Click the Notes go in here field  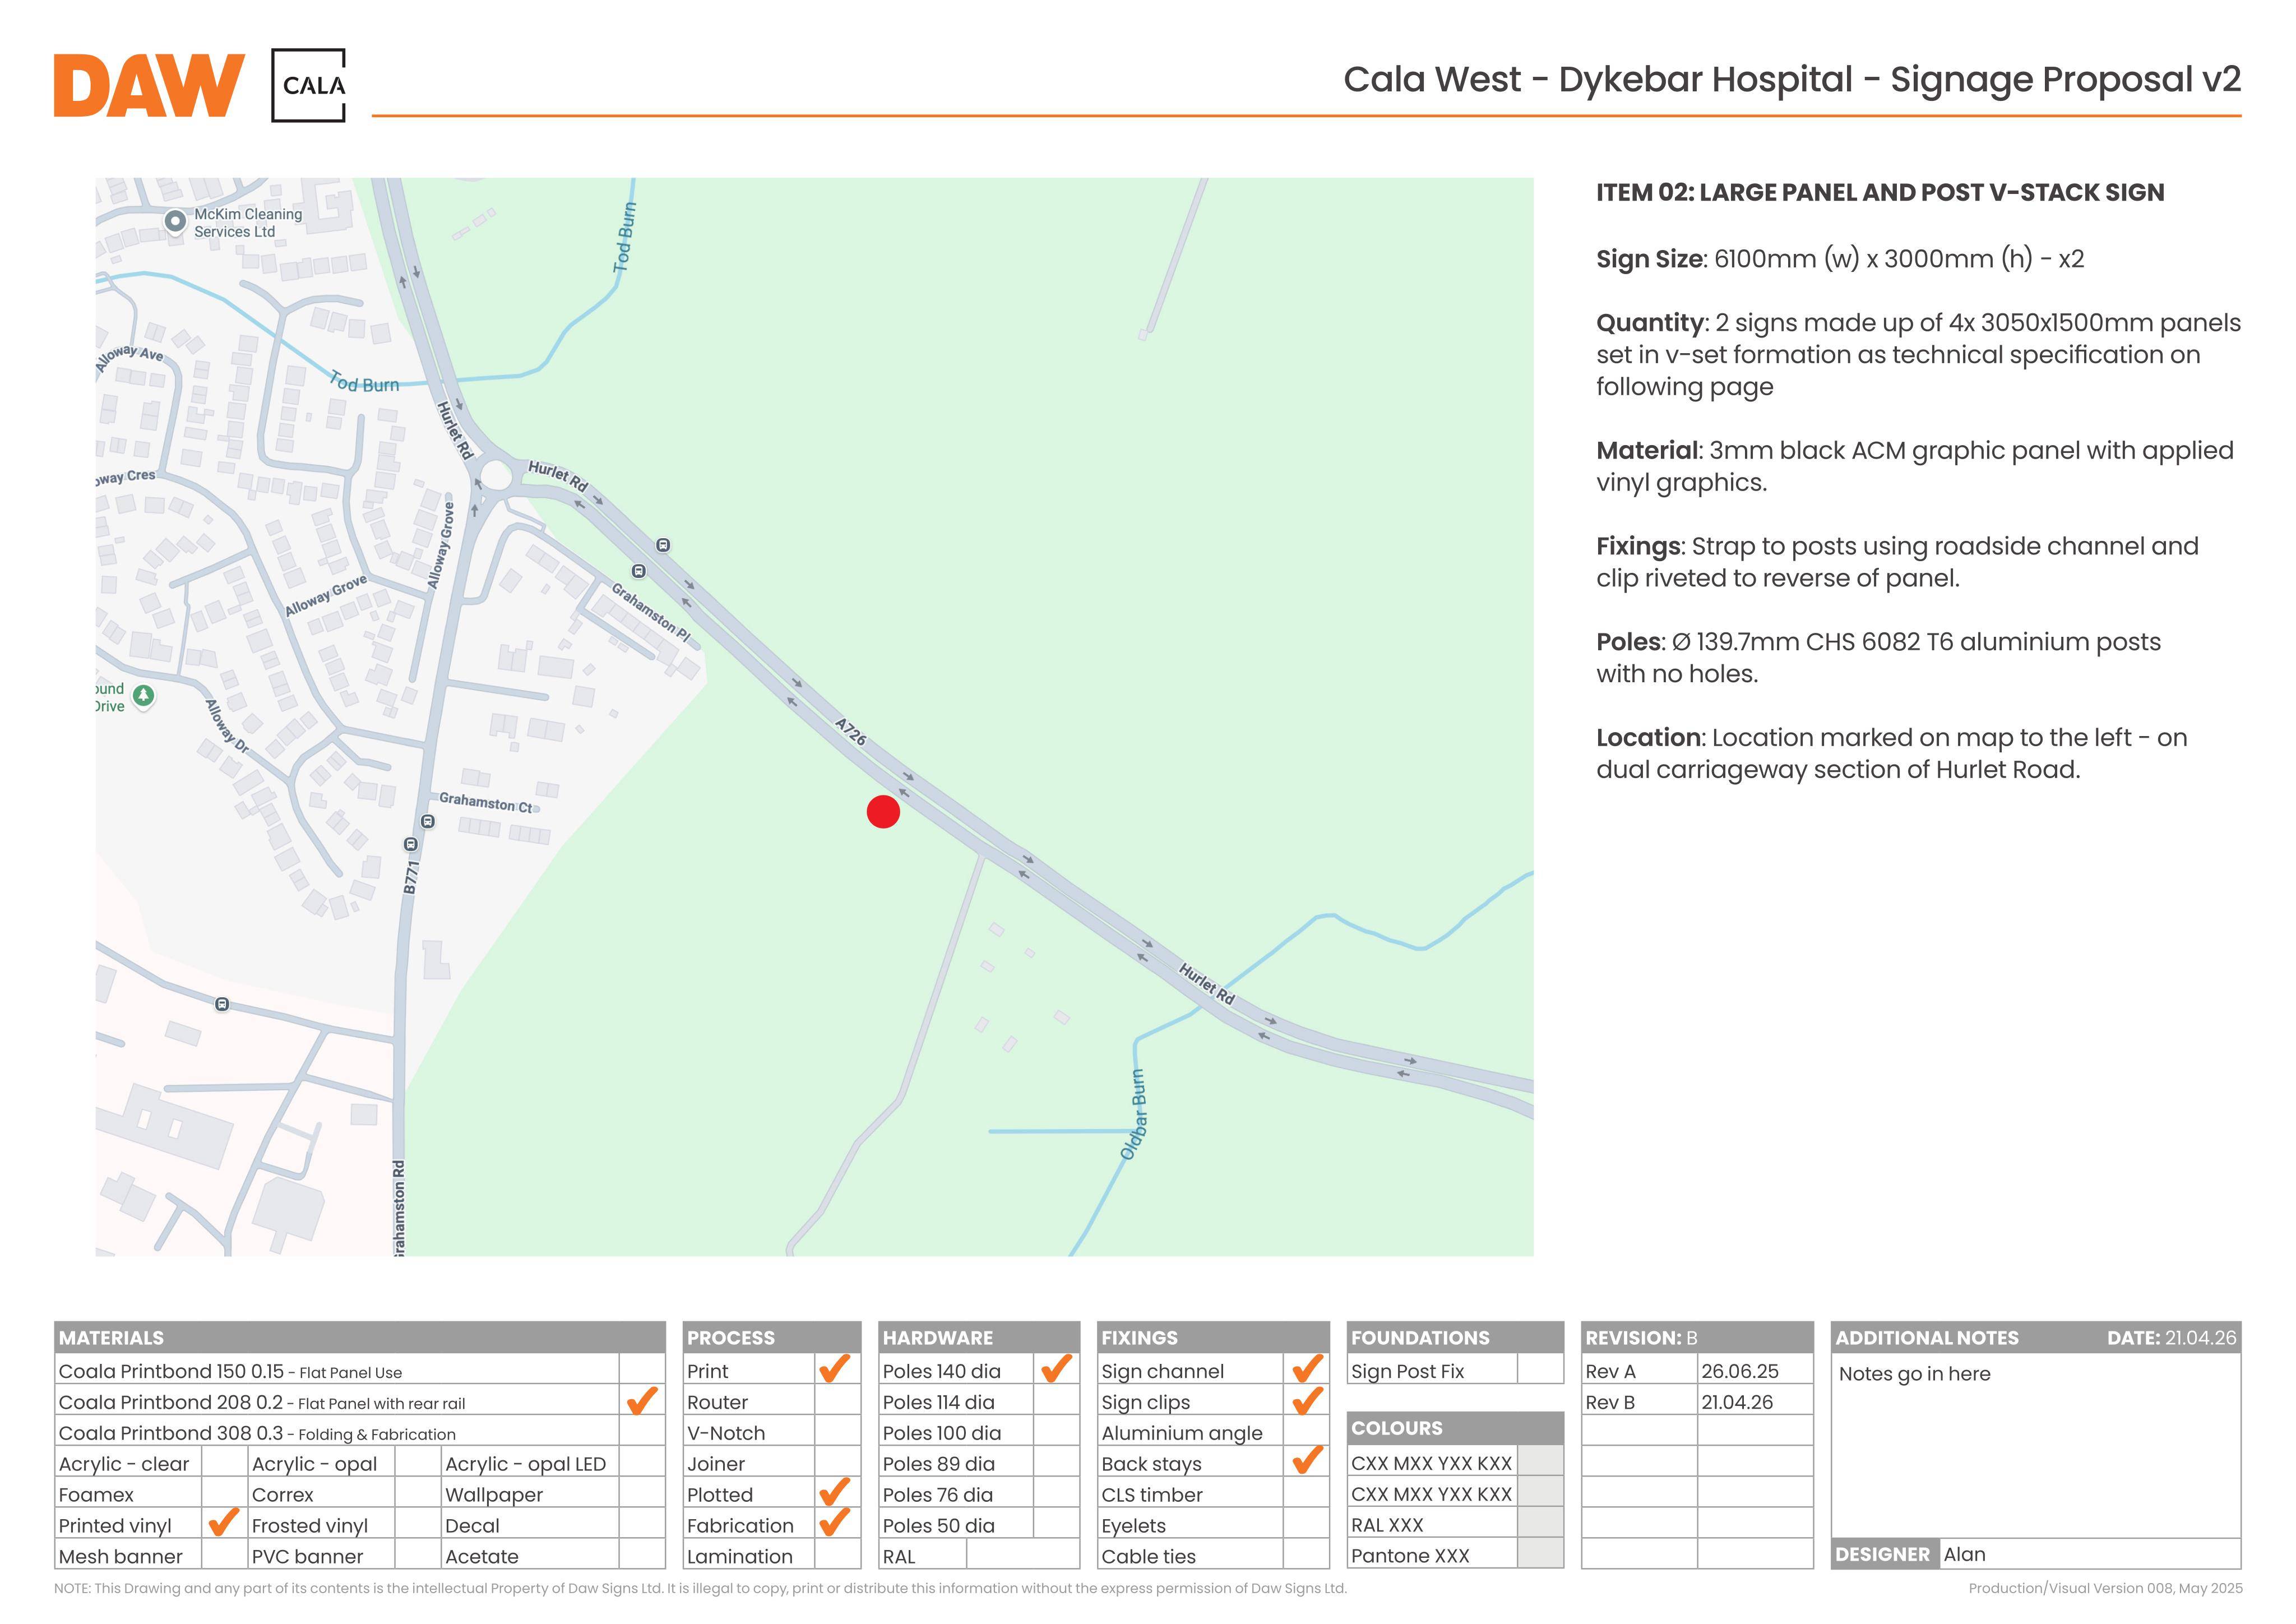(x=2035, y=1445)
